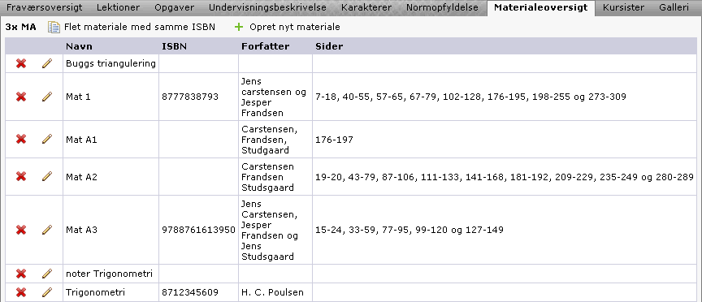Delete the Mat 1 entry

(20, 97)
